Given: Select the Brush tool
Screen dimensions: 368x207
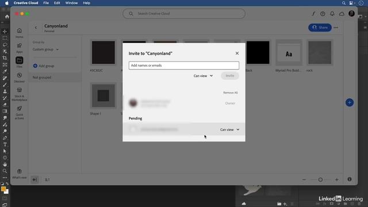Looking at the screenshot, I should point(5,85).
